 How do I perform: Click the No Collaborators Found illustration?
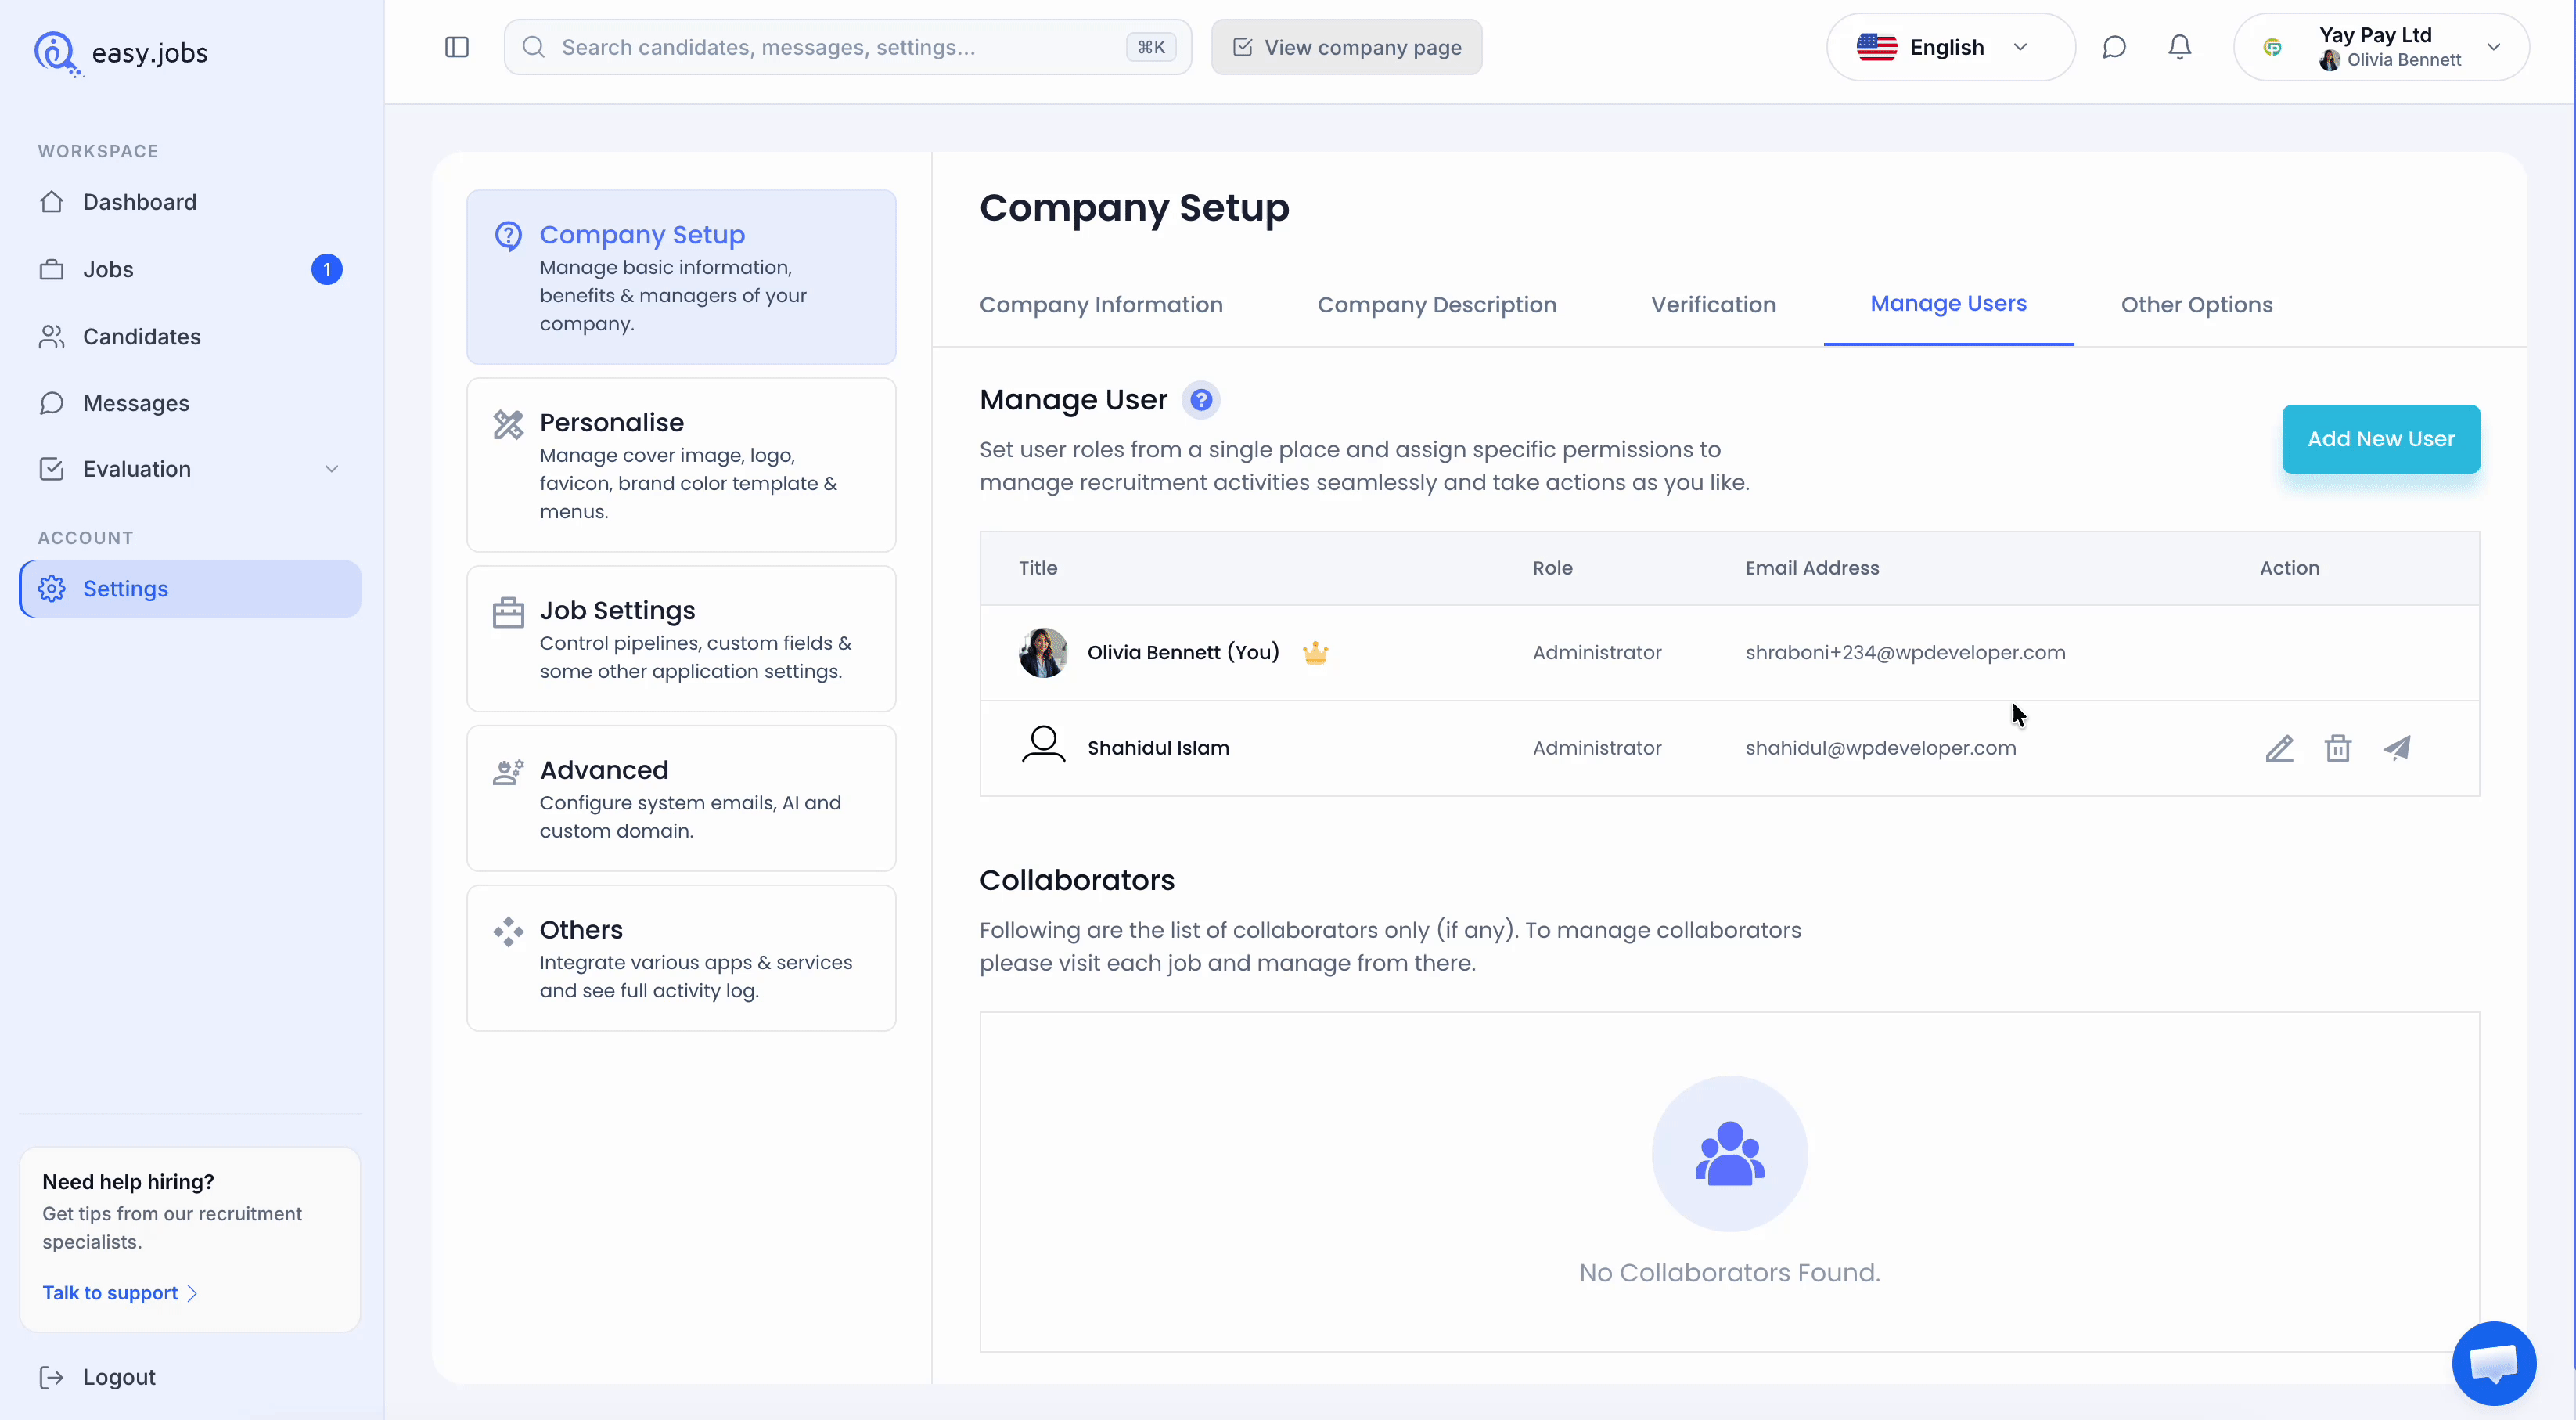1729,1154
